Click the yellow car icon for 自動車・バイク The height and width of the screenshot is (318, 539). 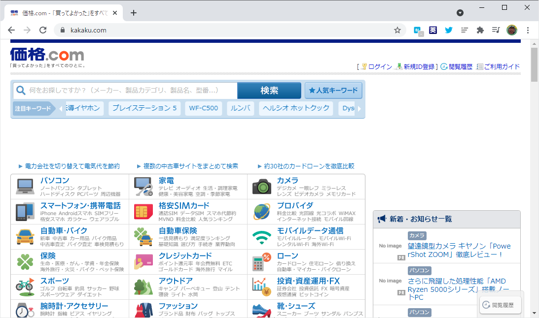pos(25,237)
